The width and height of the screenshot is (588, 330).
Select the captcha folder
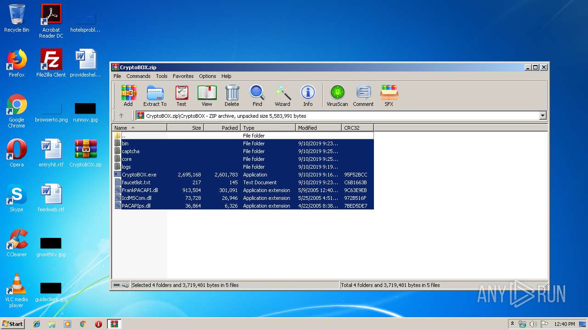click(243, 151)
